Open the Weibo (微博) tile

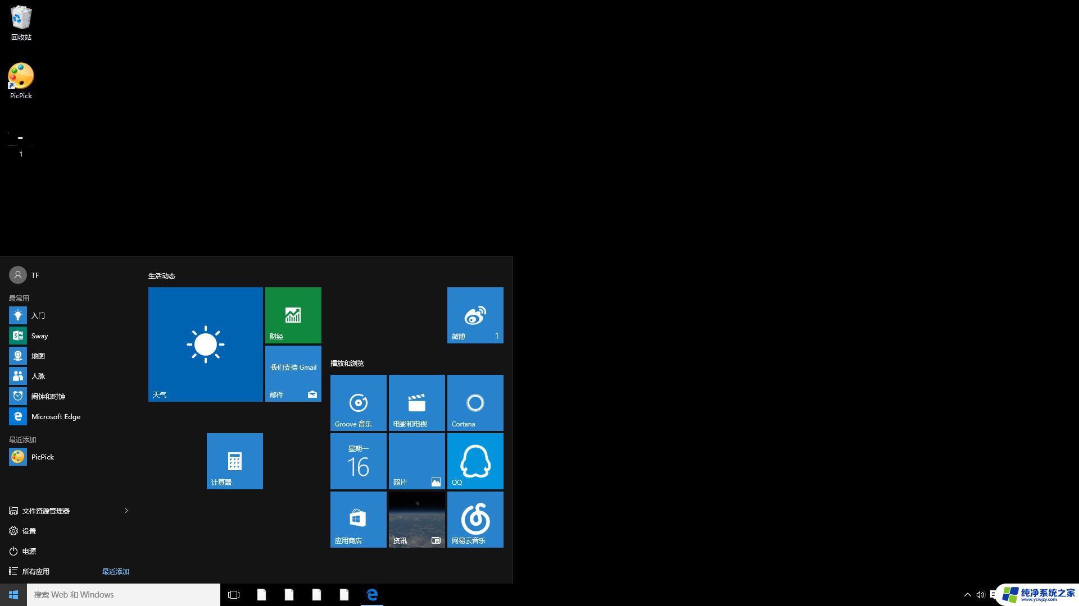(475, 315)
